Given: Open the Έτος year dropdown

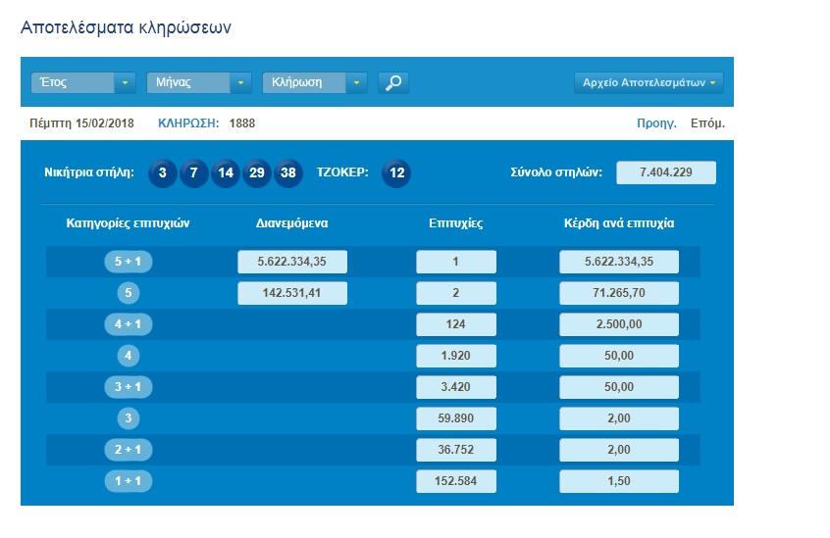Looking at the screenshot, I should coord(83,83).
